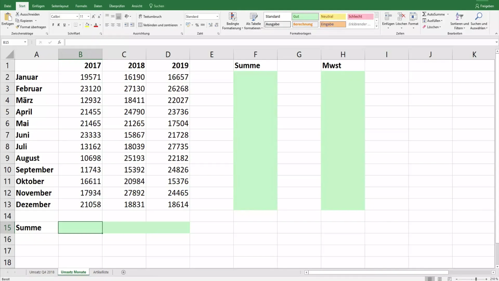Open Als Tabelle formatieren gallery
This screenshot has width=499, height=281.
(253, 21)
